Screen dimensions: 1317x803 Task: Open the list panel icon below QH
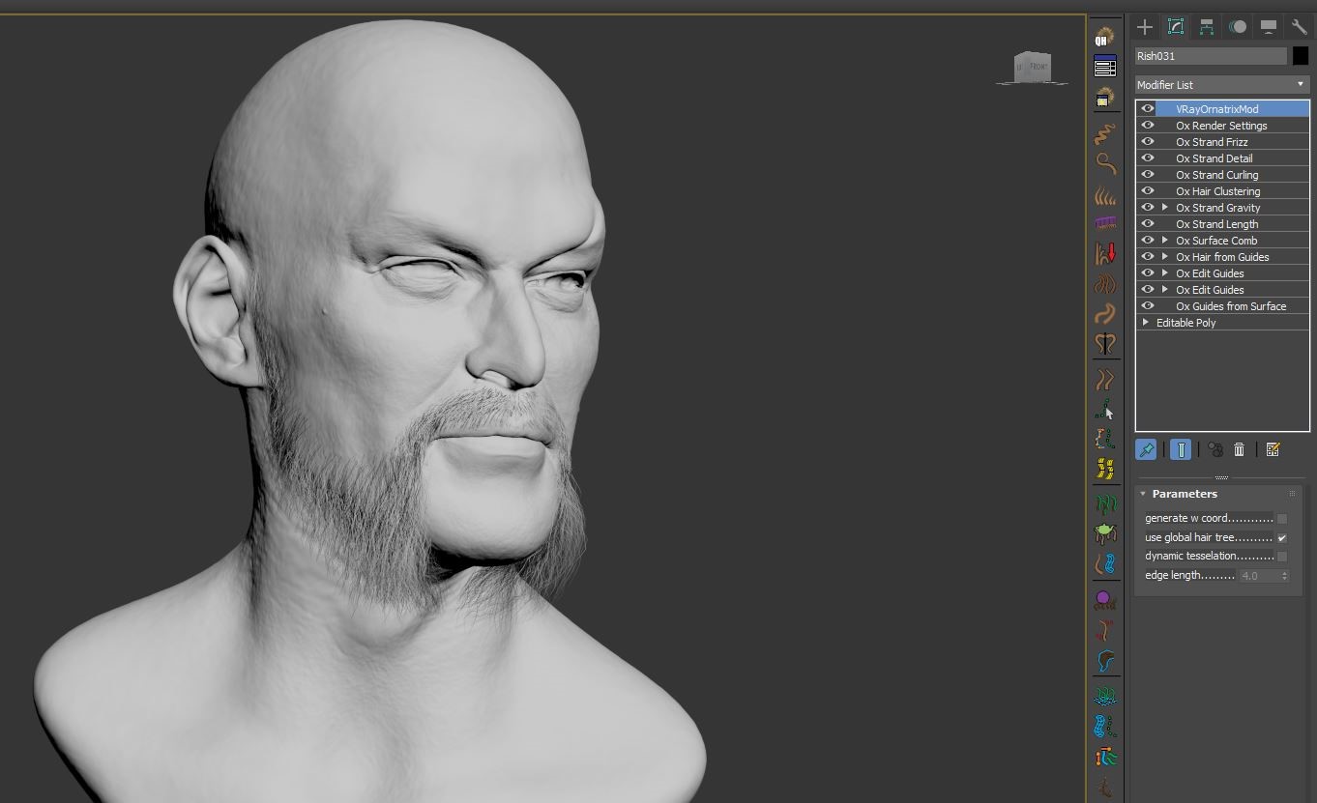[1104, 67]
